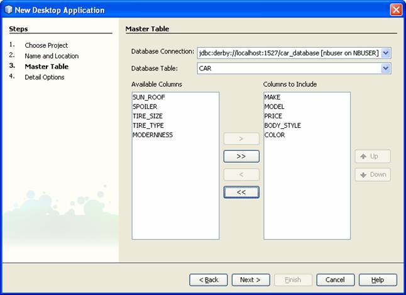Go back with the Back button

[x=208, y=280]
